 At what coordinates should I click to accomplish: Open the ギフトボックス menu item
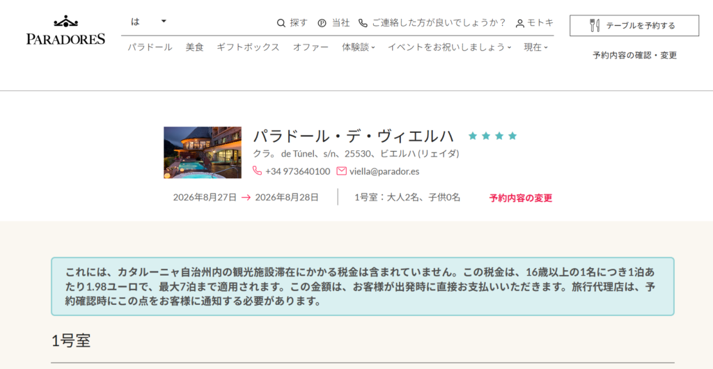[248, 47]
